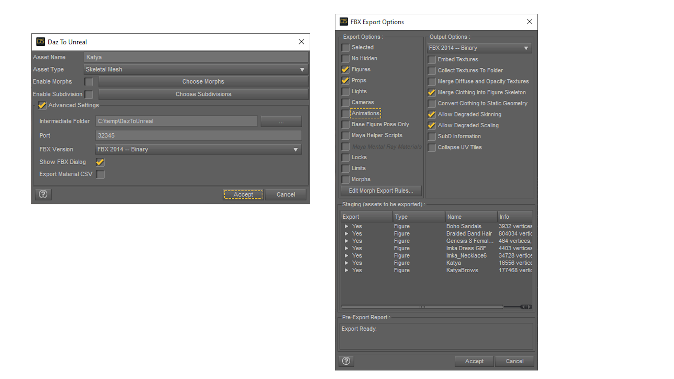This screenshot has width=674, height=379.
Task: Expand the Boho Sandals staging row
Action: [346, 226]
